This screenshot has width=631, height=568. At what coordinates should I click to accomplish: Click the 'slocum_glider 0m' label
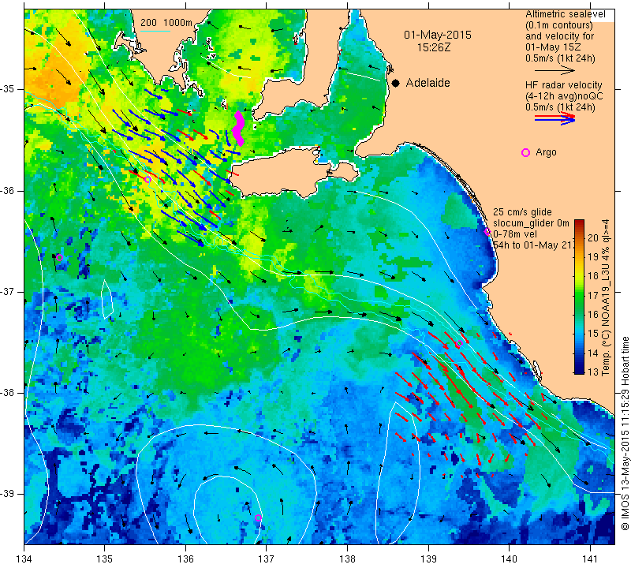point(531,223)
